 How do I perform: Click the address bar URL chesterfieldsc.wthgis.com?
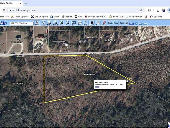tap(22, 10)
